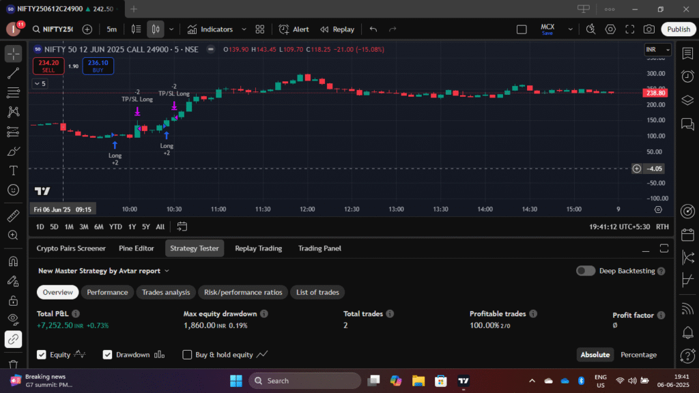This screenshot has height=393, width=699.
Task: Open the timezone selector showing UTC+5:30
Action: [619, 227]
